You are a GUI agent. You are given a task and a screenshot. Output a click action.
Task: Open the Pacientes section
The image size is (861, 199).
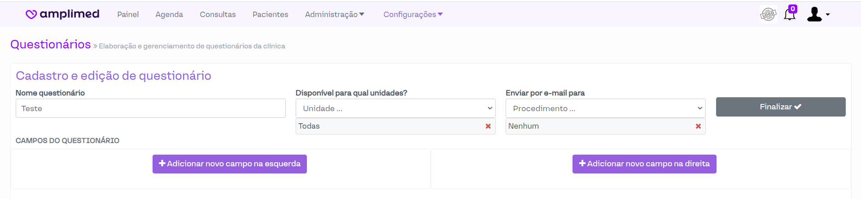coord(270,14)
